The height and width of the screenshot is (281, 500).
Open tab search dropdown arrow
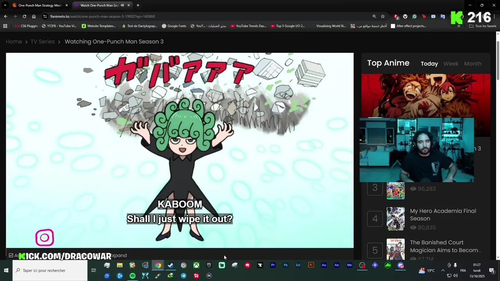tap(5, 5)
